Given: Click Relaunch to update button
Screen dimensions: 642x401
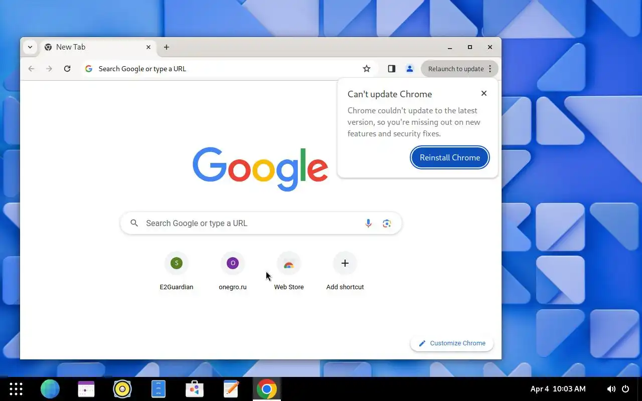Looking at the screenshot, I should (x=455, y=69).
